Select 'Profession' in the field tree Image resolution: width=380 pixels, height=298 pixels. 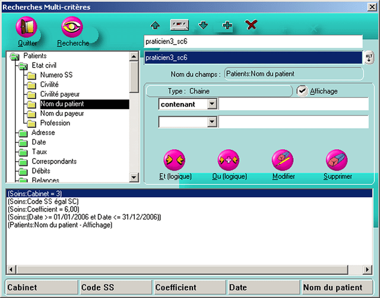point(55,123)
